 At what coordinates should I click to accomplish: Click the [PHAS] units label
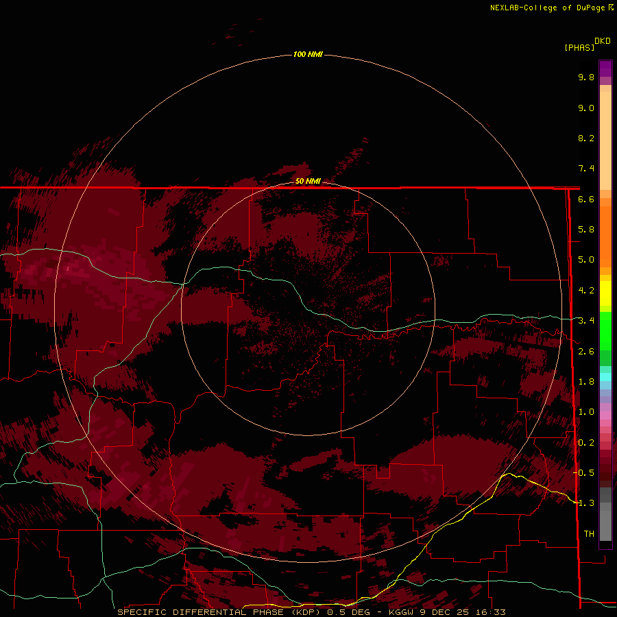[579, 47]
